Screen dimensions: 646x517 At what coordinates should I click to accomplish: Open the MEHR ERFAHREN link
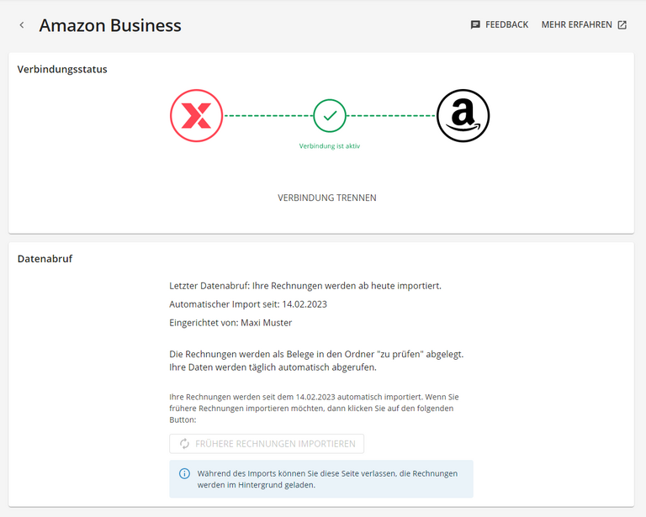[x=576, y=25]
